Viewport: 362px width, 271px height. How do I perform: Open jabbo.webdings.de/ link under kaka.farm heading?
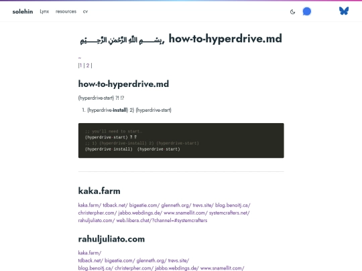(x=140, y=213)
